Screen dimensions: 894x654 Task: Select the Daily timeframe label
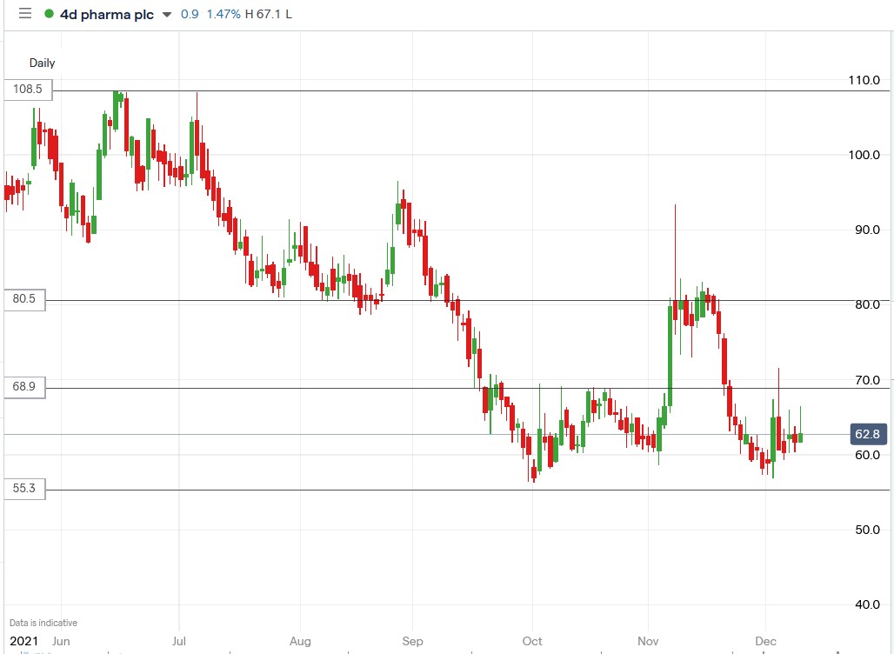pos(41,63)
